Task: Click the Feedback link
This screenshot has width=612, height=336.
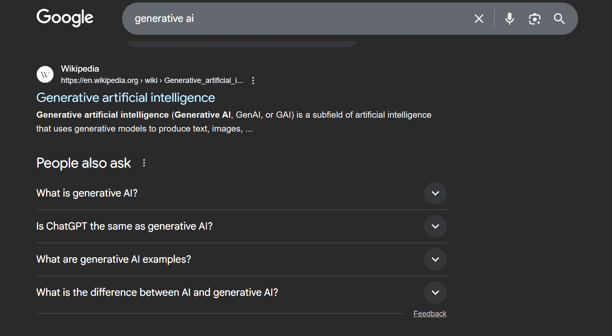Action: pos(430,313)
